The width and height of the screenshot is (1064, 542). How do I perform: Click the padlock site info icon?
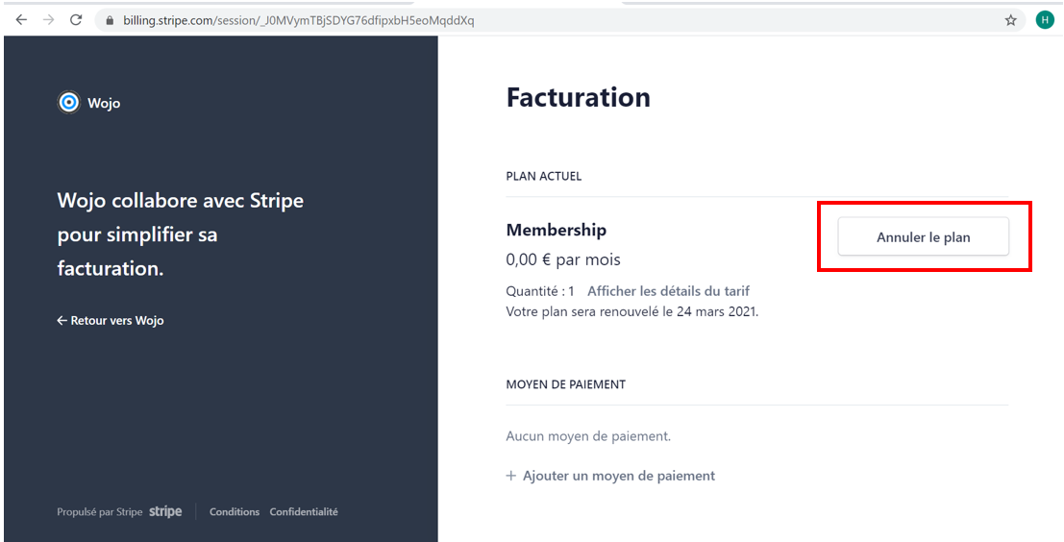110,20
